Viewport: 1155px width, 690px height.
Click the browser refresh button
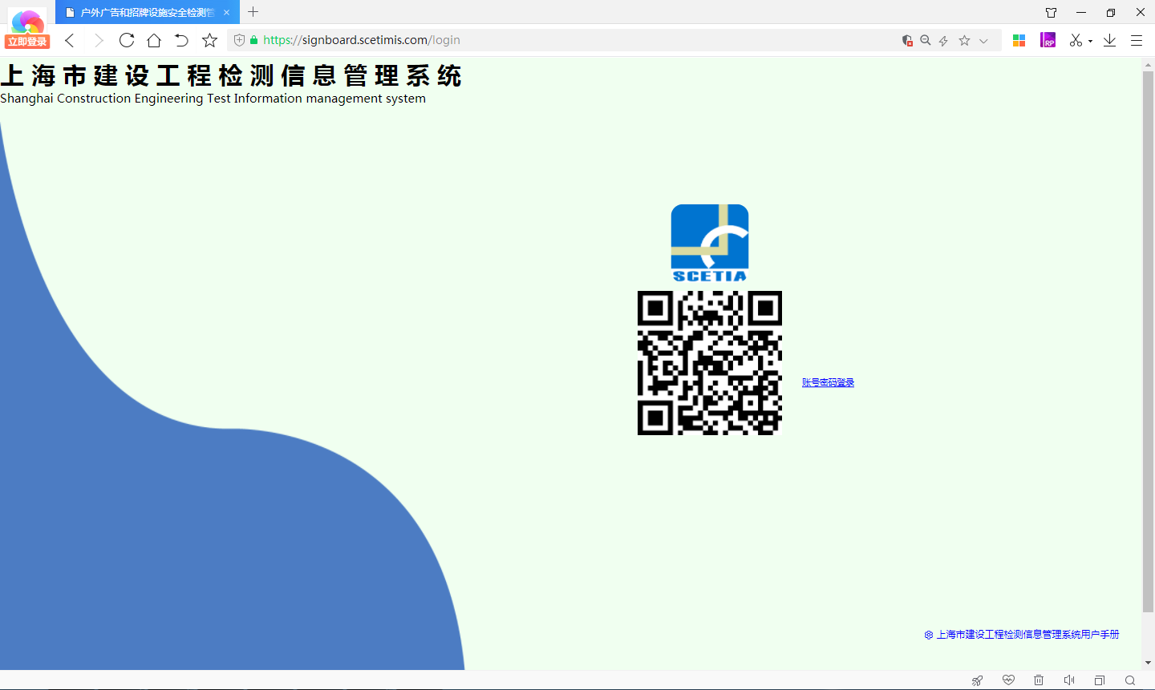coord(127,40)
